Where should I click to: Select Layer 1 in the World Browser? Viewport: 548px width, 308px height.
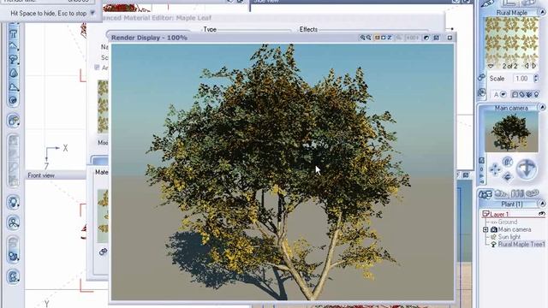500,214
